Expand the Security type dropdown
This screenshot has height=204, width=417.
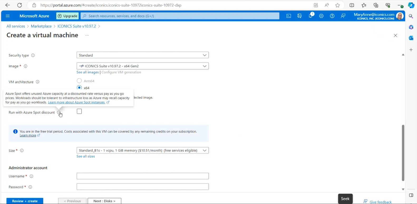(x=143, y=55)
